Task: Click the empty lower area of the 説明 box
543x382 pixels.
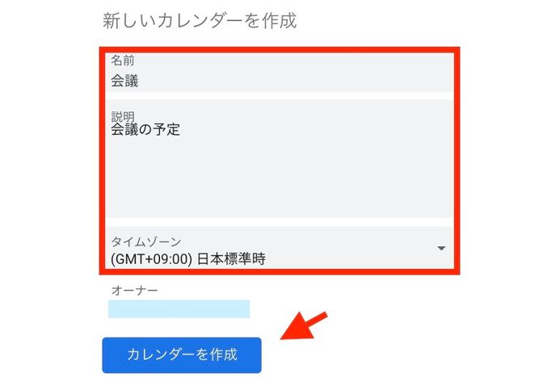Action: pos(280,180)
